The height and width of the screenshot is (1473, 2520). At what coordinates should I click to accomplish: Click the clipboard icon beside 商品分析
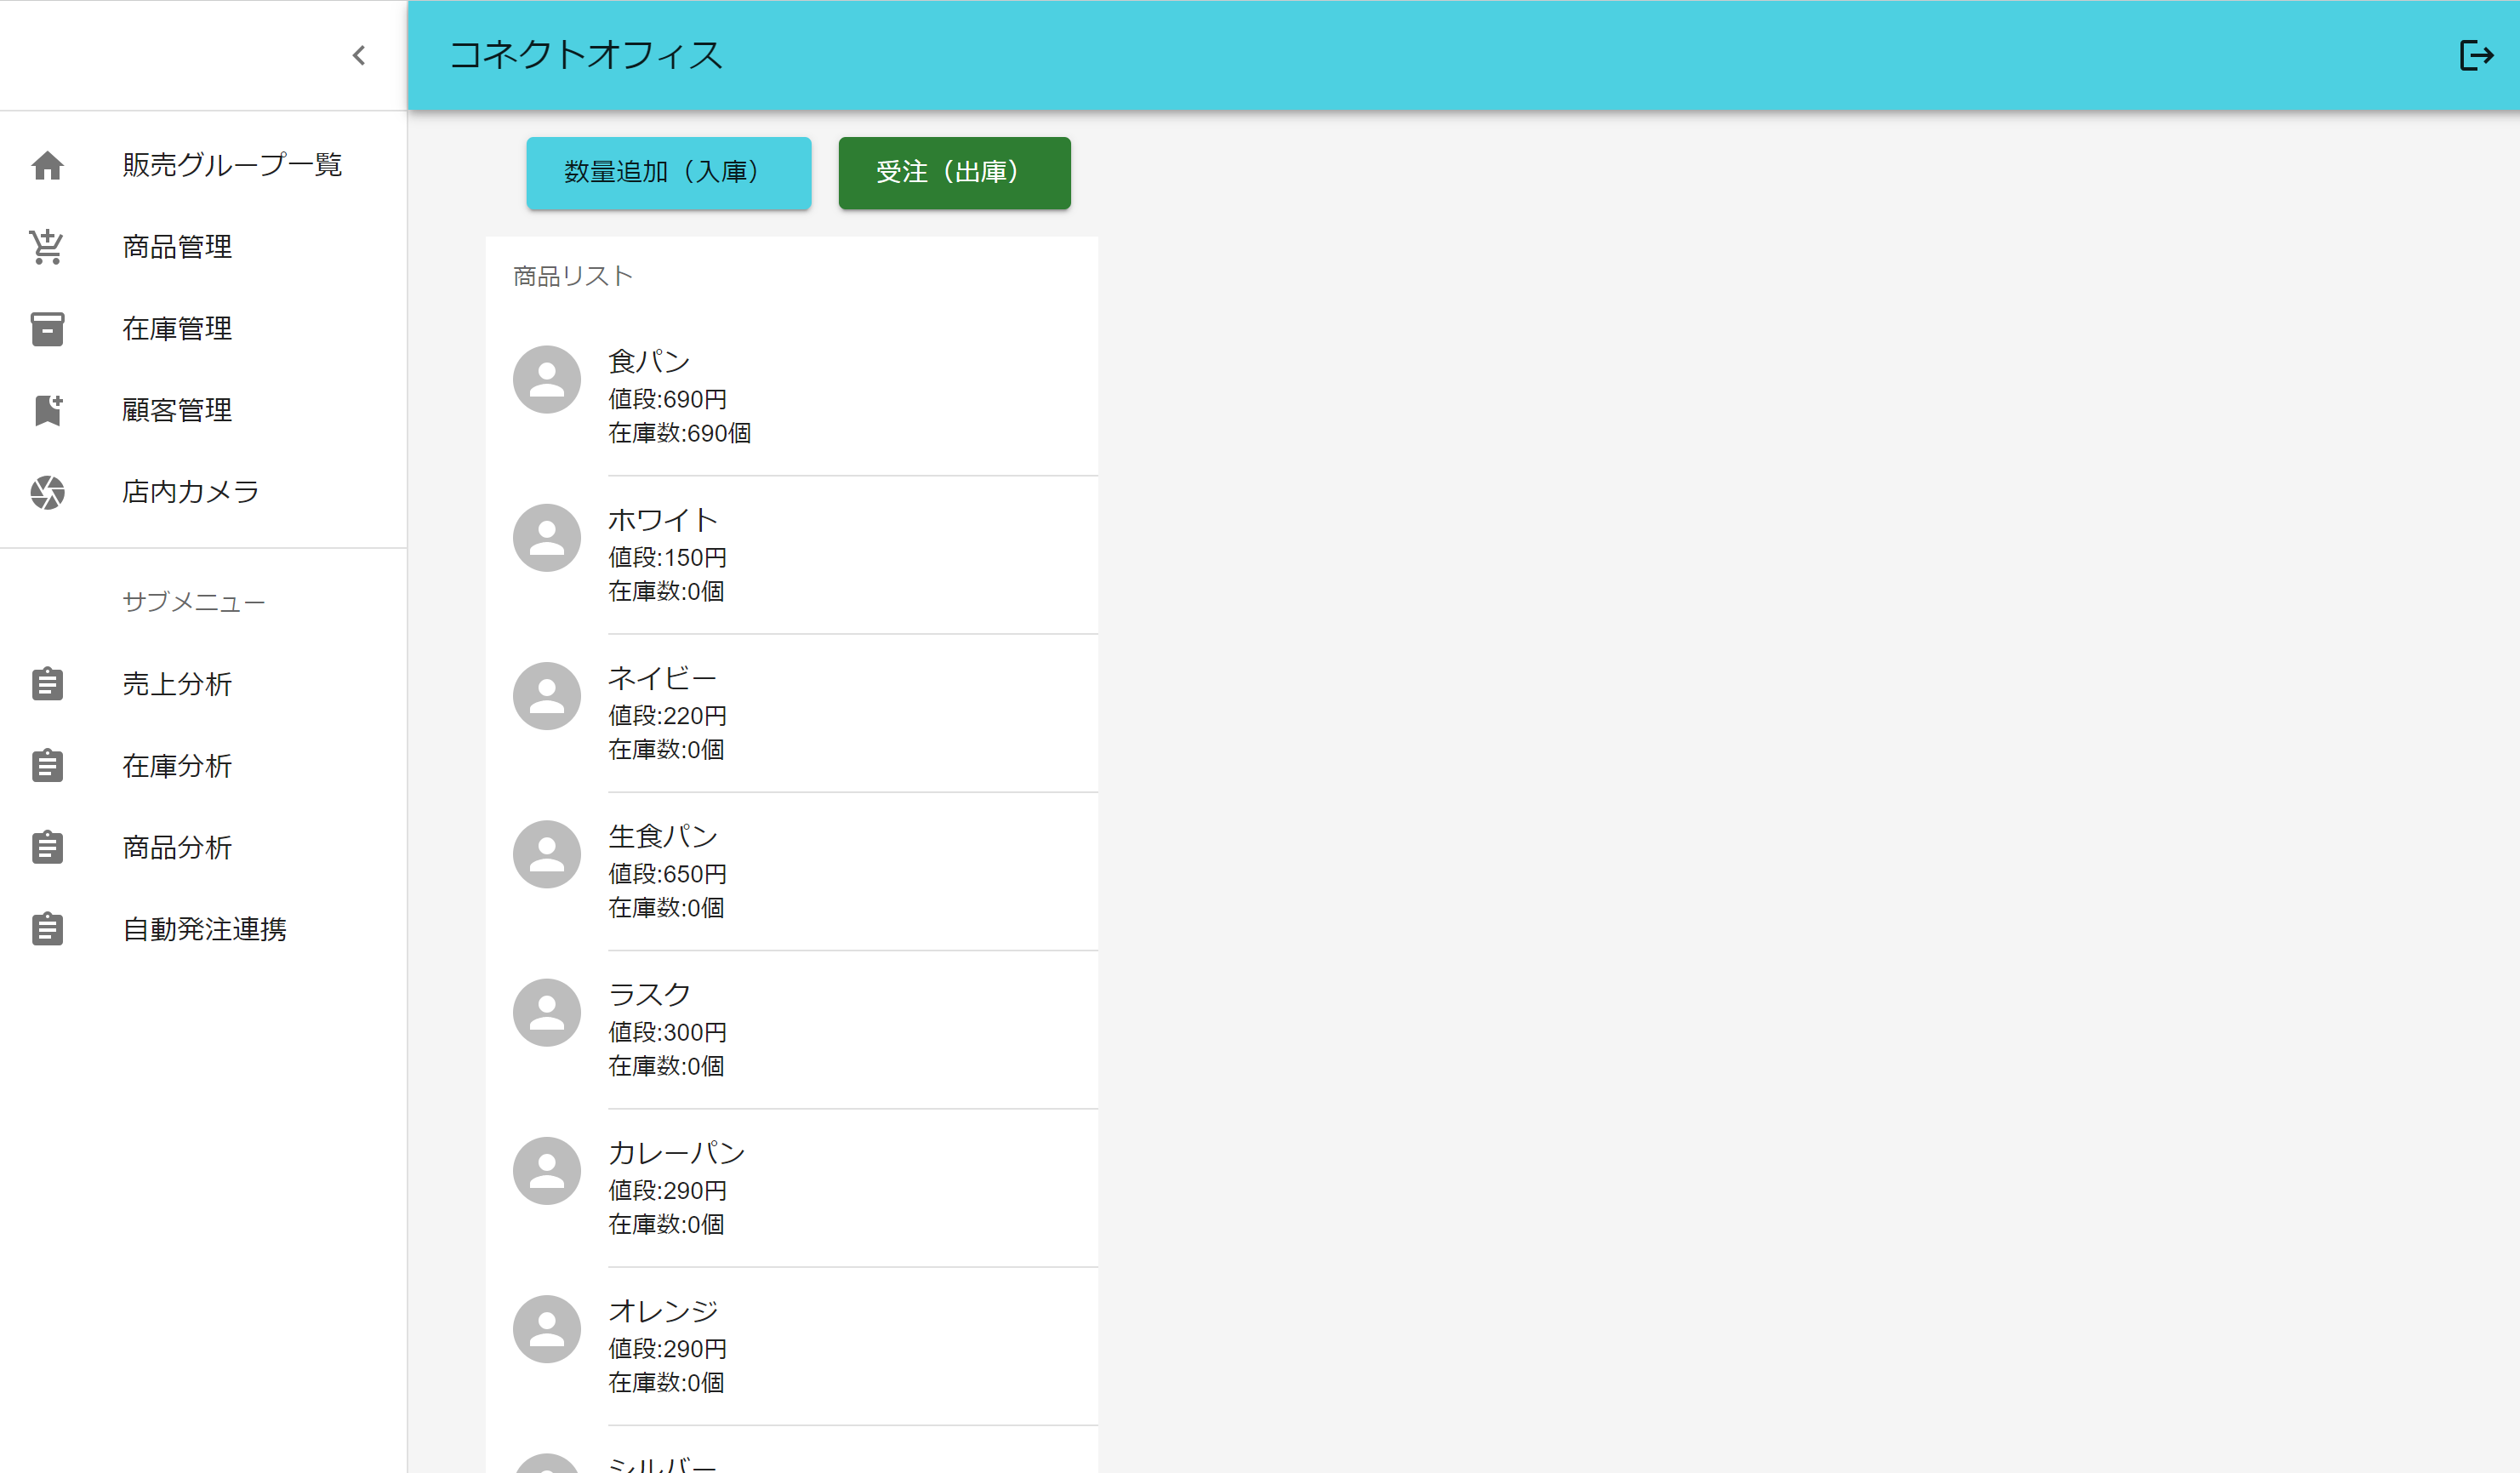[x=47, y=847]
